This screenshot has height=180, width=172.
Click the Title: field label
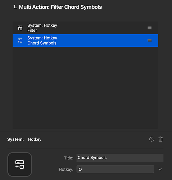click(x=69, y=158)
